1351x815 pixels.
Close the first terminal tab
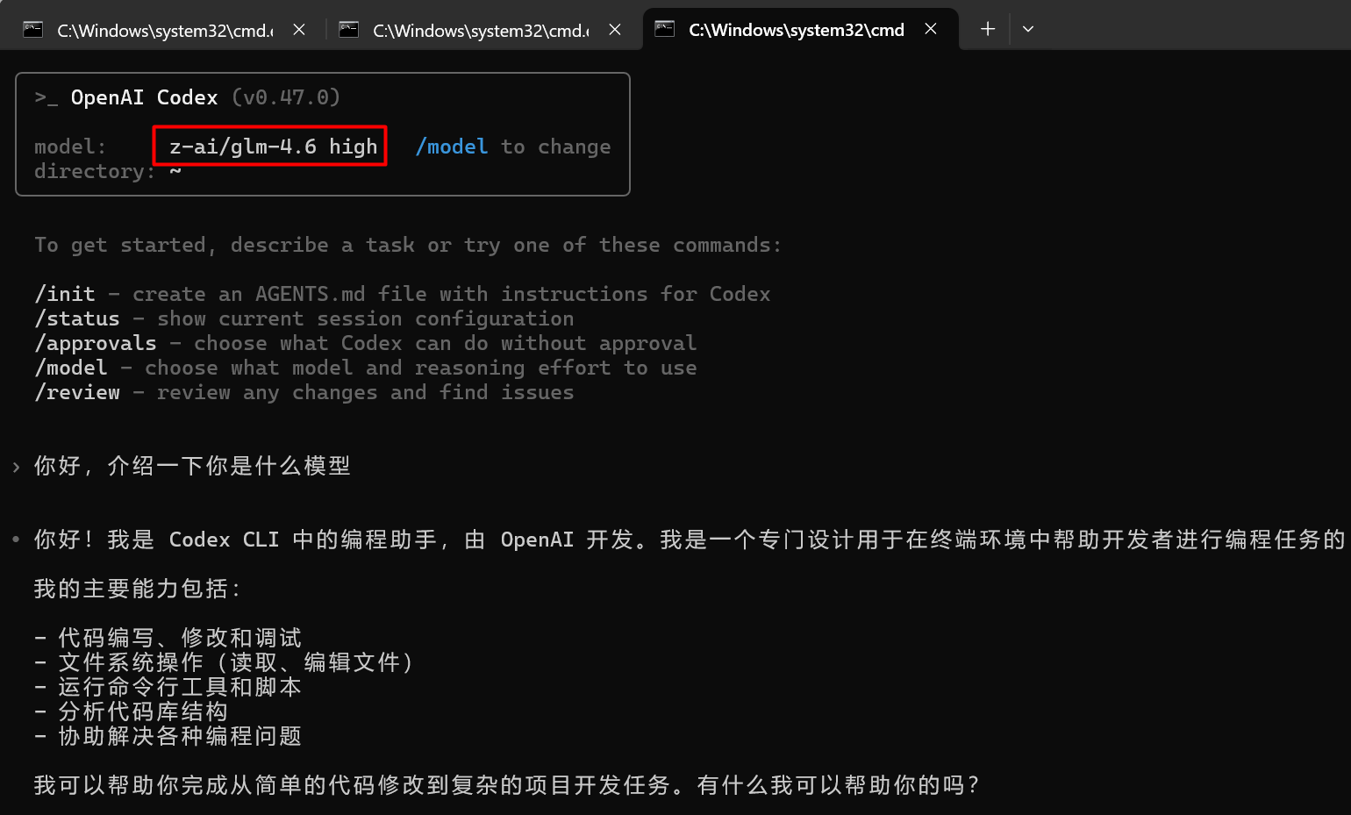[298, 29]
